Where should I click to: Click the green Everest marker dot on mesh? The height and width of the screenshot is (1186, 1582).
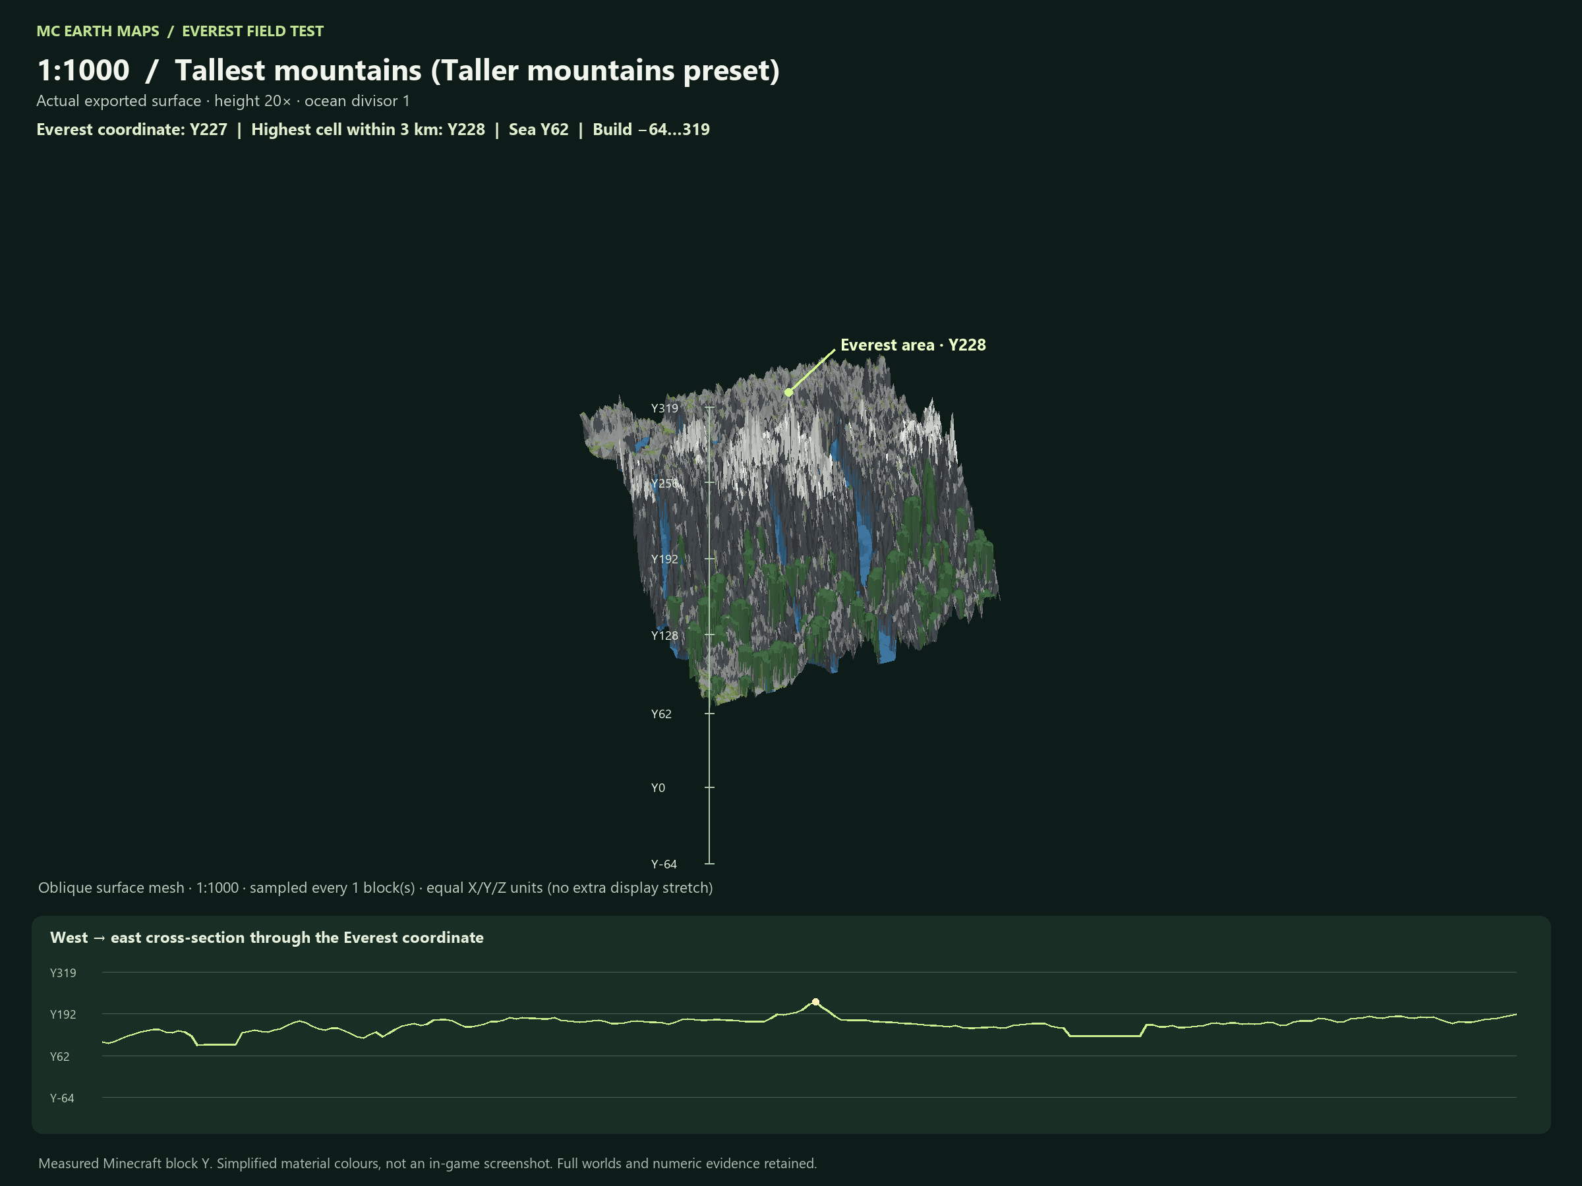(788, 393)
